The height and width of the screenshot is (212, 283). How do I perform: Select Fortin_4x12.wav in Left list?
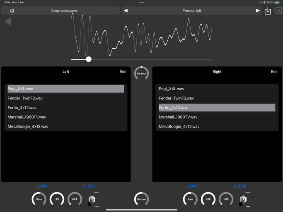tap(66, 108)
